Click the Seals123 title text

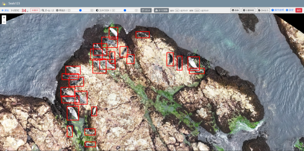click(14, 3)
